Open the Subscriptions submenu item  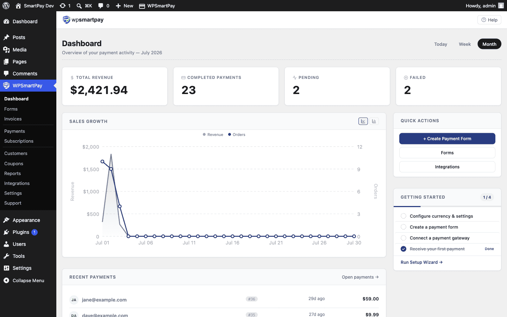click(x=19, y=141)
